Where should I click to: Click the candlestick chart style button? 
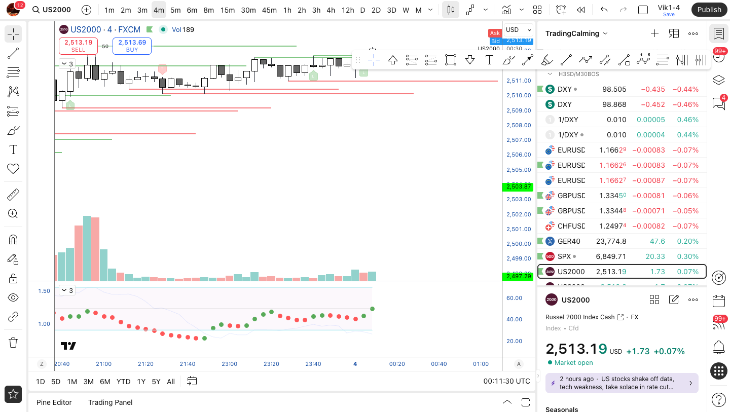tap(451, 10)
